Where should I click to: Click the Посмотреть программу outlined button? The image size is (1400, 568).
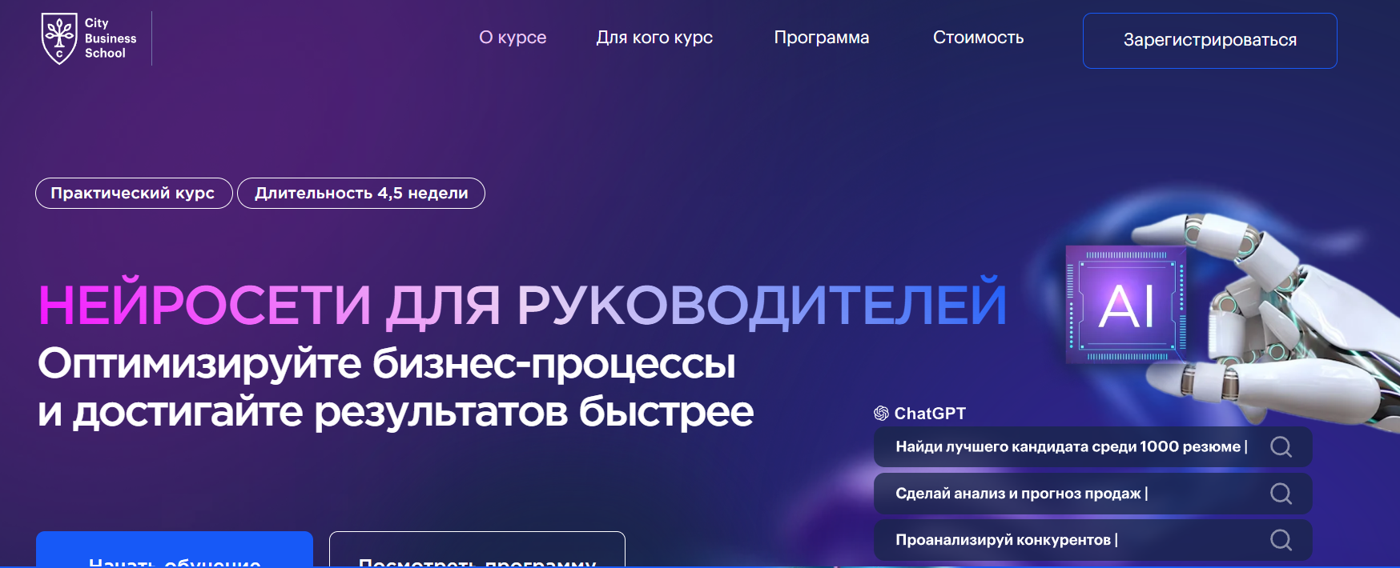click(477, 552)
